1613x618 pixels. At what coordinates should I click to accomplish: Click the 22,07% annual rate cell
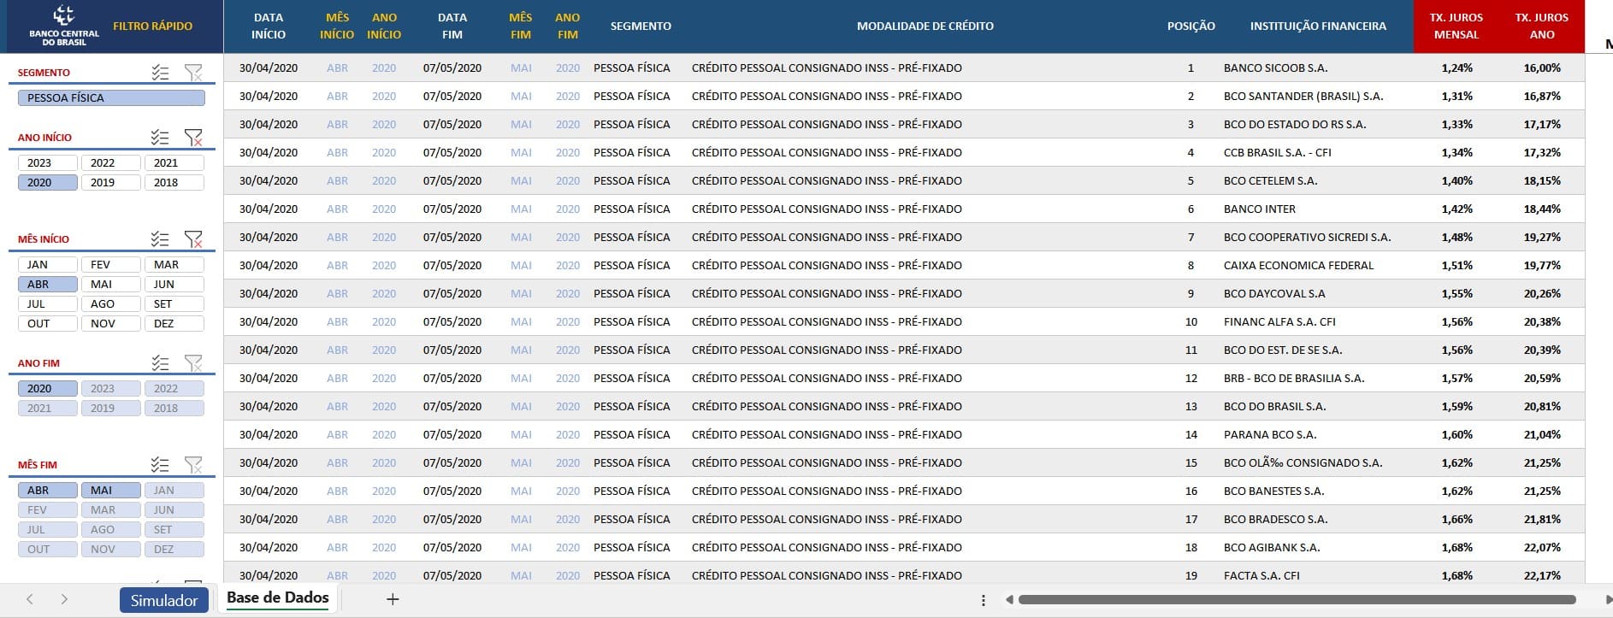click(x=1542, y=547)
